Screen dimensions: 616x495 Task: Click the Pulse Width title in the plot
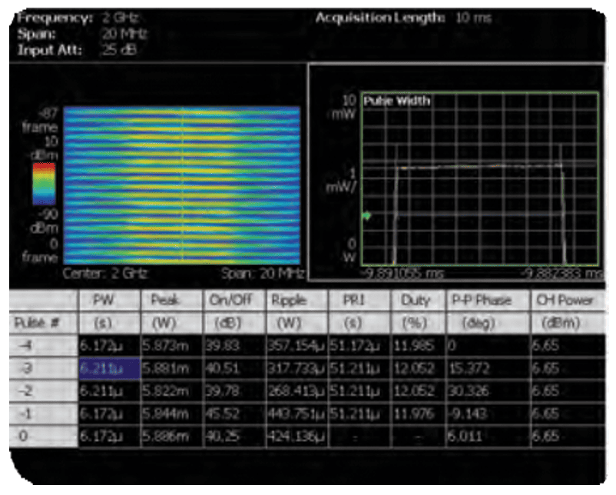396,101
